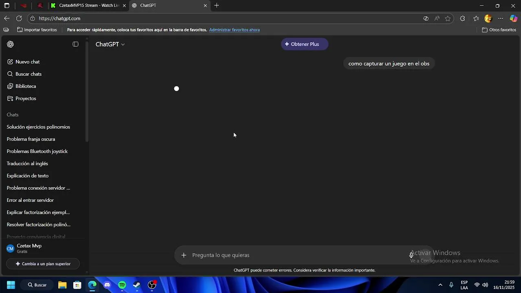Collapse the sidebar with the panel icon

(x=75, y=44)
